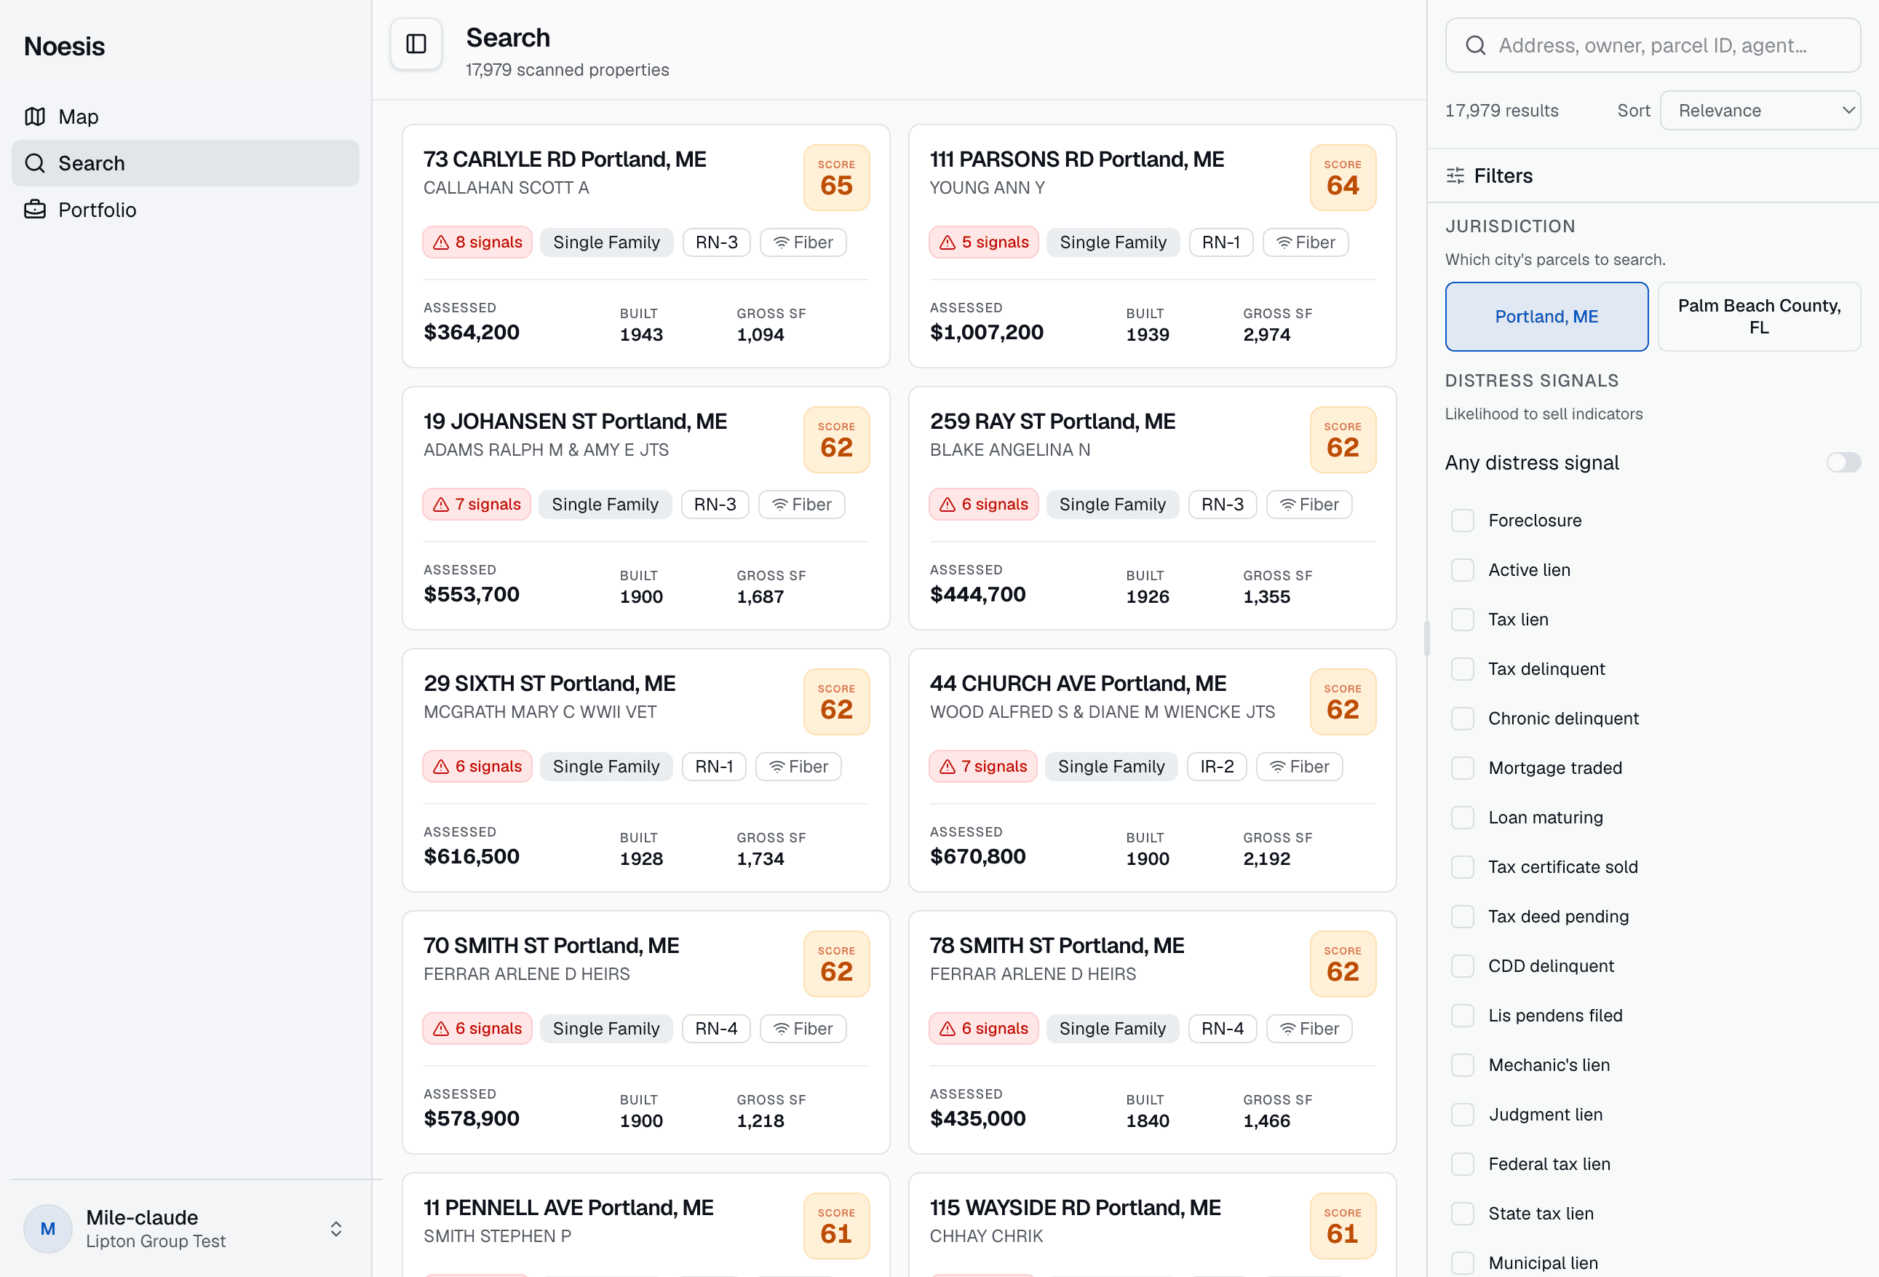Click the Fiber tag on 19 Johansen St card

click(801, 504)
